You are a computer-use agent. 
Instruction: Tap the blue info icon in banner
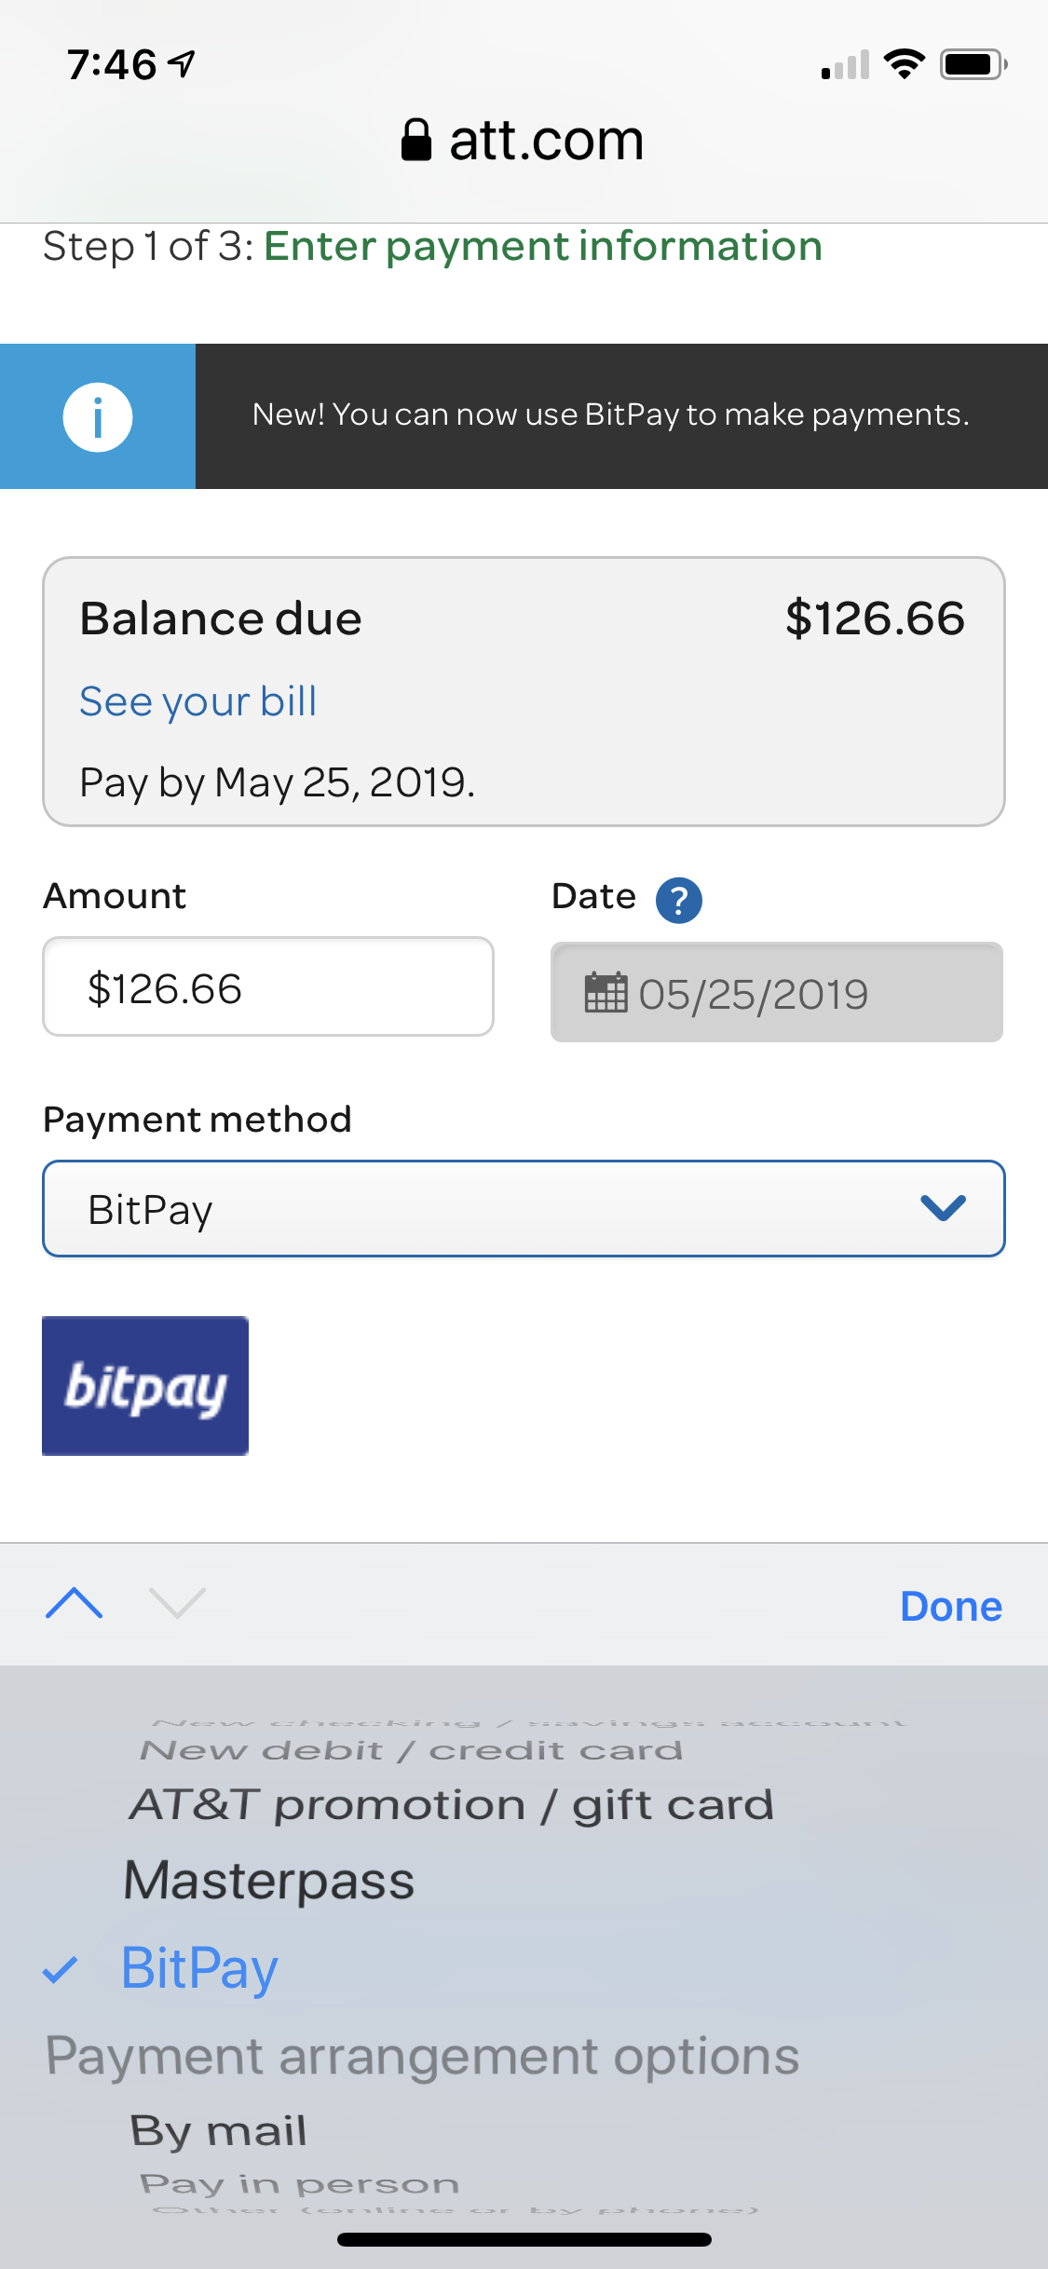click(x=98, y=416)
